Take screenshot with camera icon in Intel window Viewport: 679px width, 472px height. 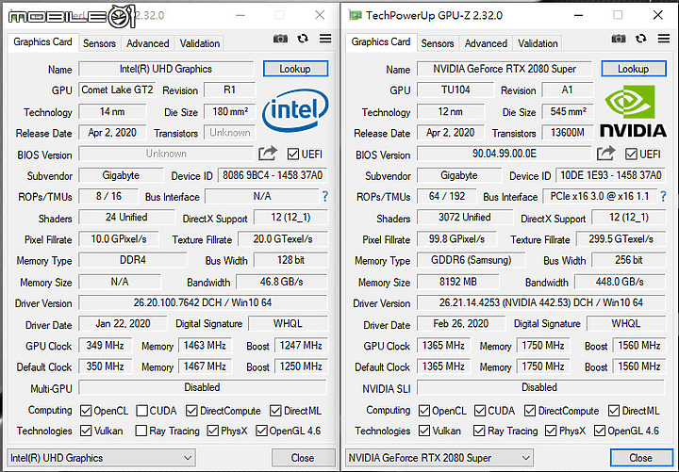280,39
